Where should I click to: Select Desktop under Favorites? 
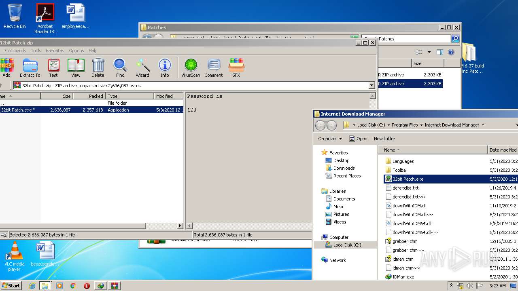(x=341, y=160)
